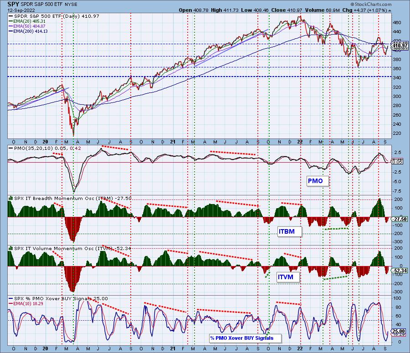
Task: Click the SPY ticker symbol in the header
Action: [x=13, y=5]
